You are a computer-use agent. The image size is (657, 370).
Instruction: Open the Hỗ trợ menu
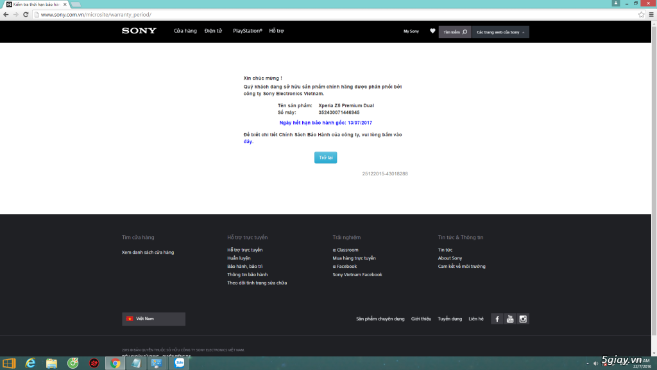[276, 31]
